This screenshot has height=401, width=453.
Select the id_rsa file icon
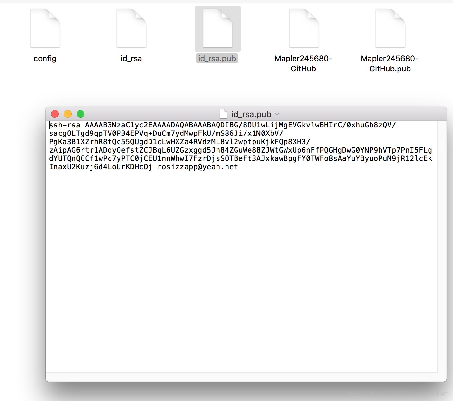(x=131, y=28)
